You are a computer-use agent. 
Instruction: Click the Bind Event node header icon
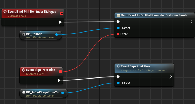tap(118, 15)
